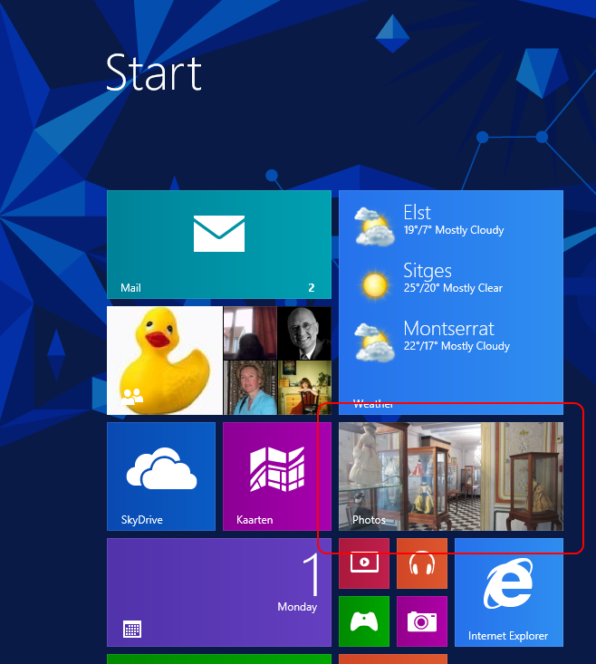Image resolution: width=596 pixels, height=664 pixels.
Task: Launch the Kaarten maps tile
Action: (x=276, y=476)
